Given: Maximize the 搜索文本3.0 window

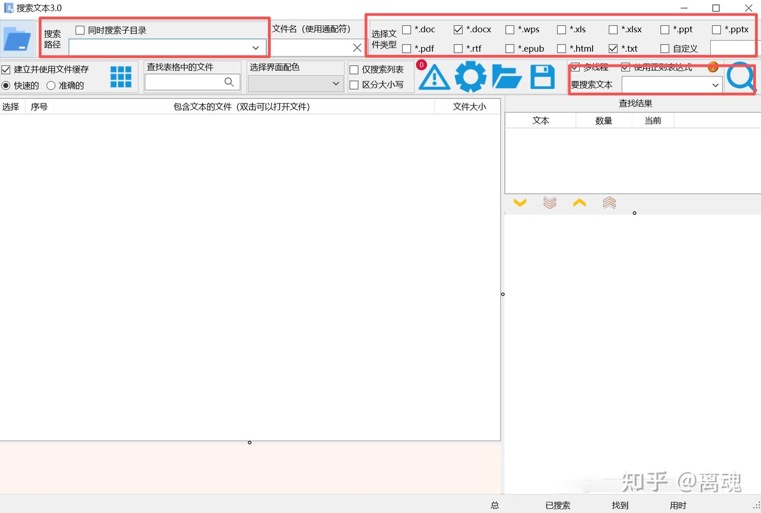Looking at the screenshot, I should (x=716, y=8).
